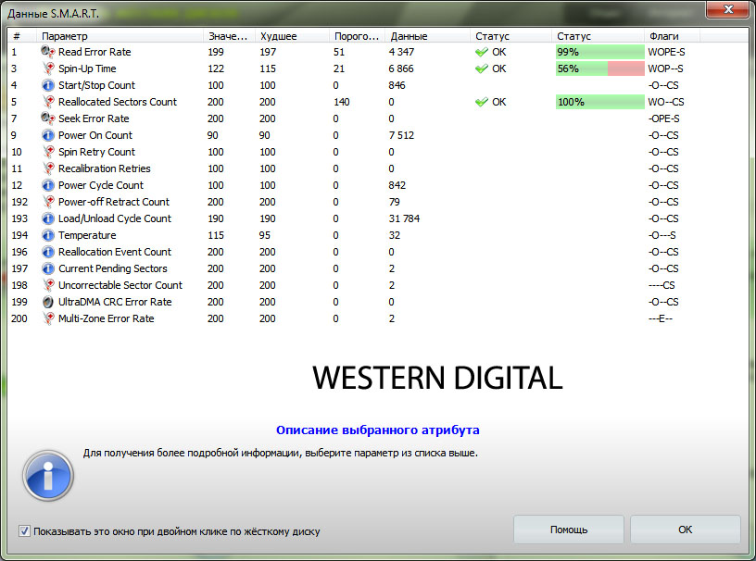
Task: Click the OK checkmark for Reallocated Sectors Count
Action: pos(482,102)
